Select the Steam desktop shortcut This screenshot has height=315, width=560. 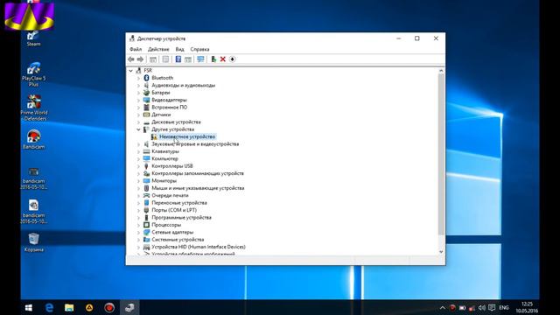point(33,38)
